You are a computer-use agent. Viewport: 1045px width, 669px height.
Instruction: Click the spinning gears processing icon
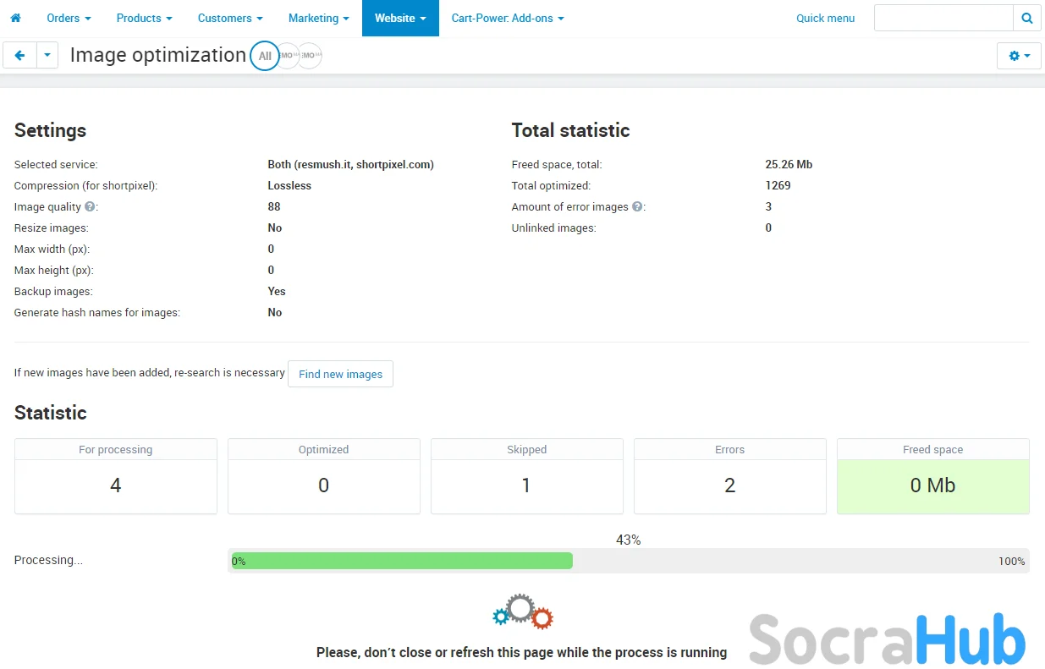[x=522, y=612]
